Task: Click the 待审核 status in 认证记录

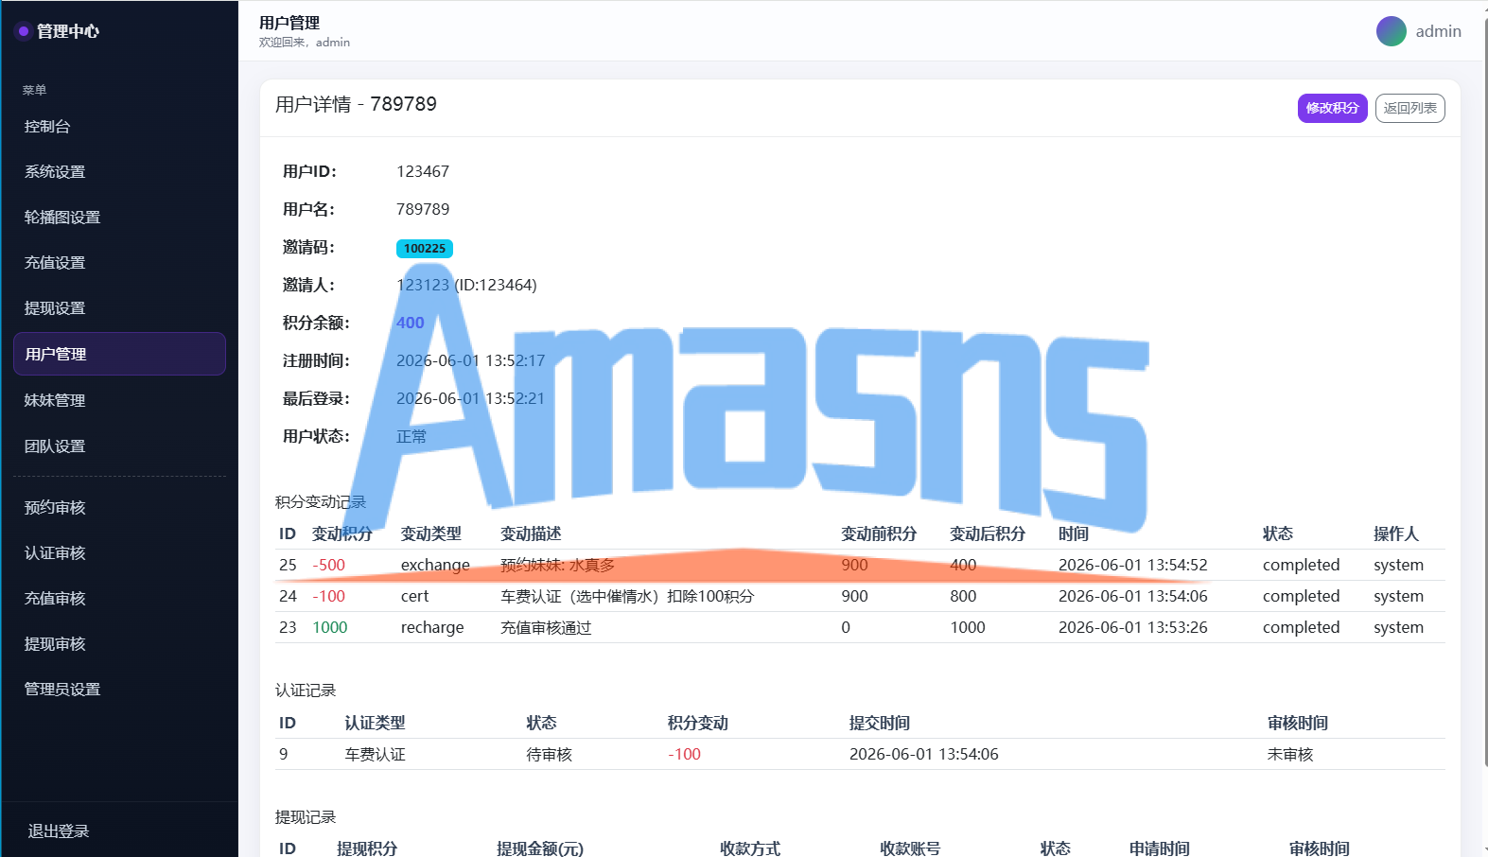Action: coord(549,754)
